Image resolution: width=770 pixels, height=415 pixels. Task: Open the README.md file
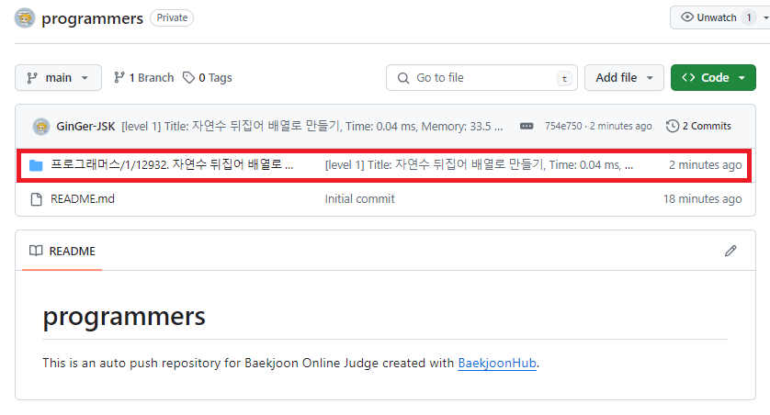[x=83, y=198]
